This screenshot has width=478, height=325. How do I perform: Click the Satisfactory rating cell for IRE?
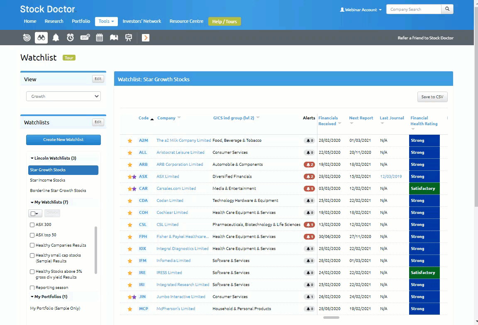424,273
